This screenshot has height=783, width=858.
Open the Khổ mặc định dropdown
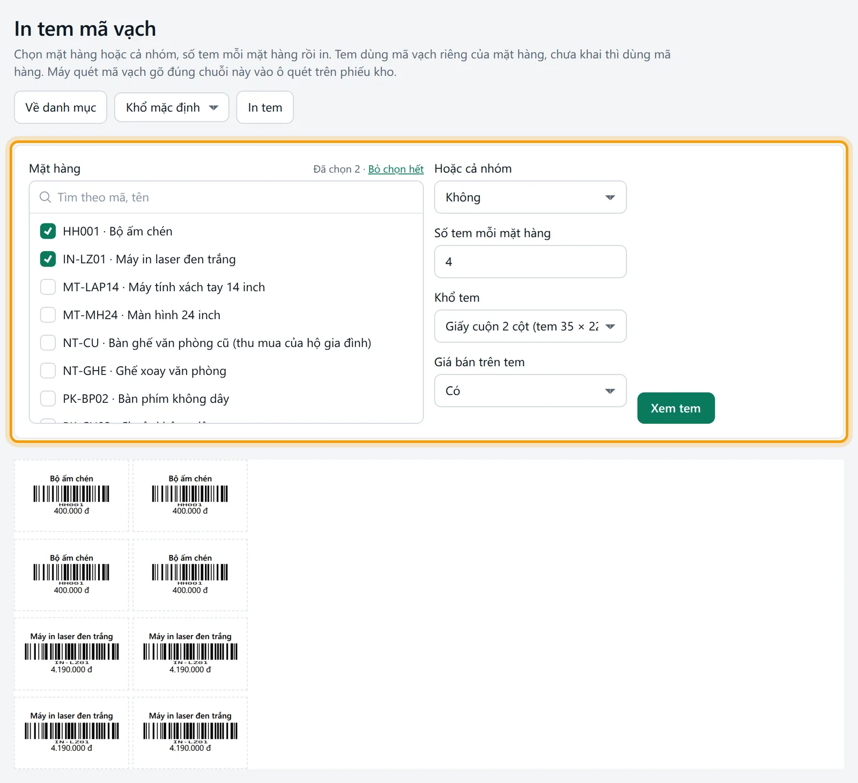[x=172, y=107]
